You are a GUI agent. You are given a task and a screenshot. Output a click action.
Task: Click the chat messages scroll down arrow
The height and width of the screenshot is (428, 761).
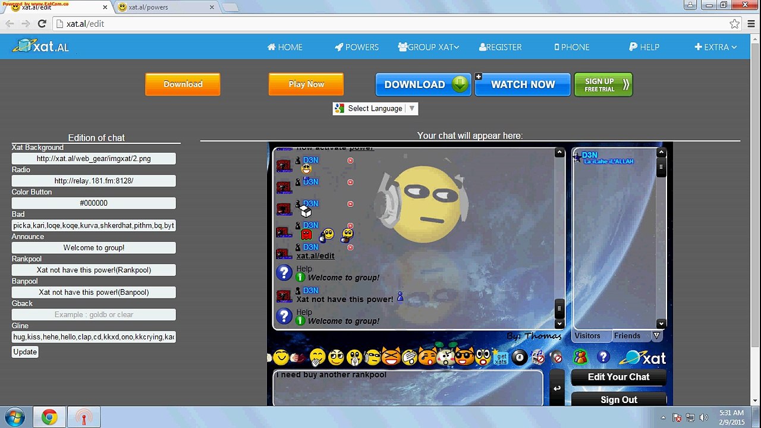(x=559, y=324)
